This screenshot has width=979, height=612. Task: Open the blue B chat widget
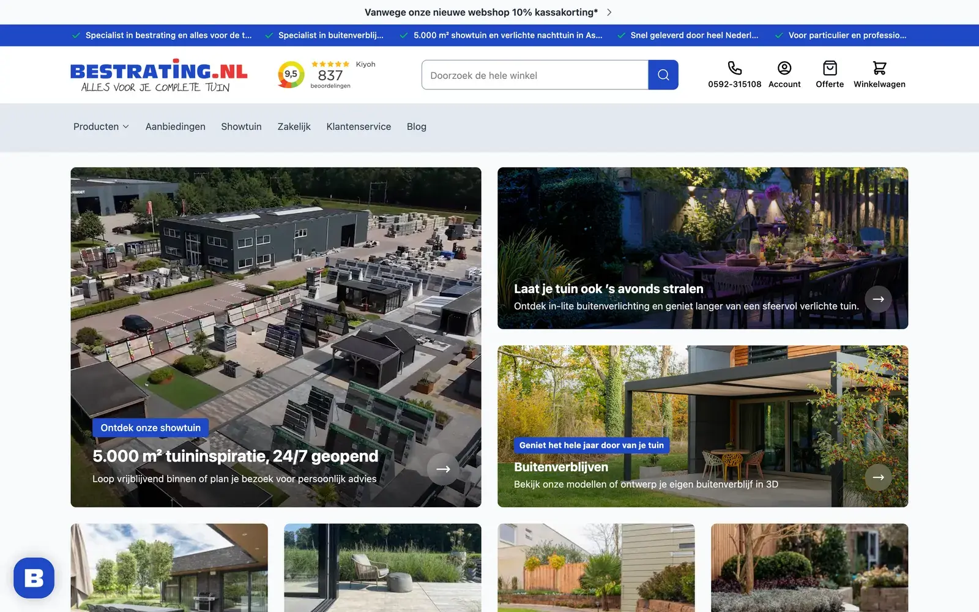tap(34, 578)
